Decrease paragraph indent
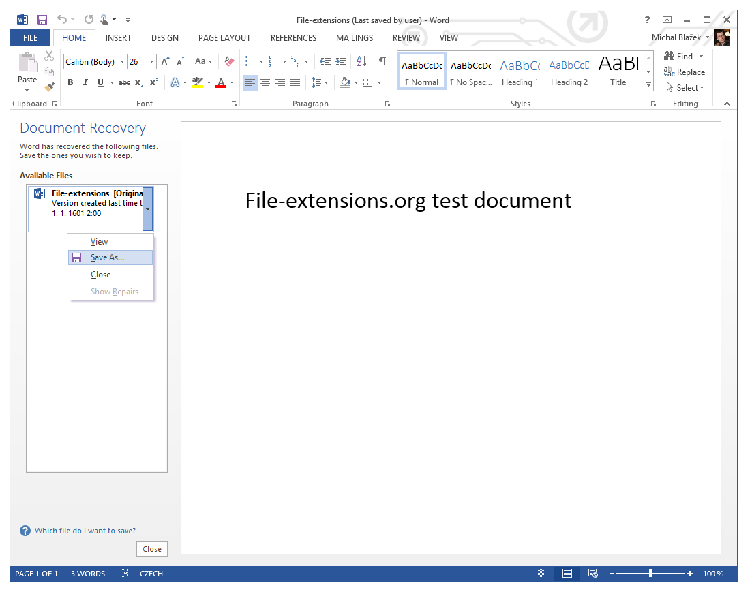 tap(325, 61)
